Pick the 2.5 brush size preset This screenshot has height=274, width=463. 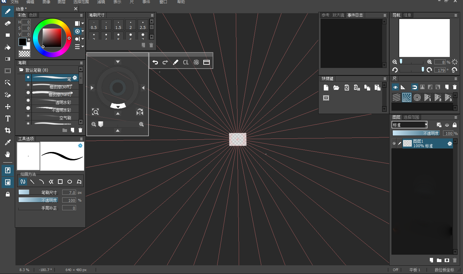click(x=143, y=25)
